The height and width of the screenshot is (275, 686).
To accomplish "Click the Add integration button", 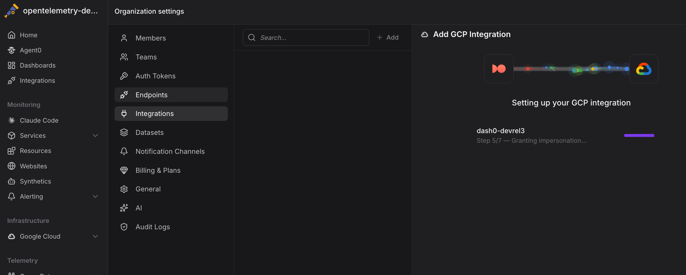I will coord(388,37).
